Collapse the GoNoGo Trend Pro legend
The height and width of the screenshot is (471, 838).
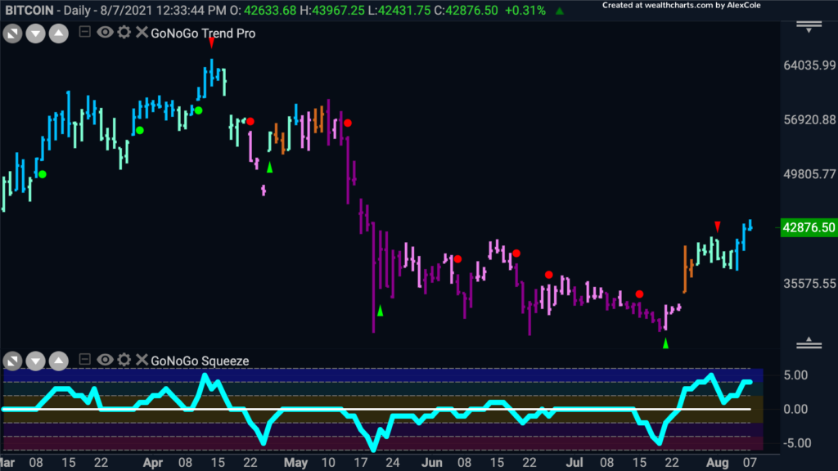(x=84, y=32)
